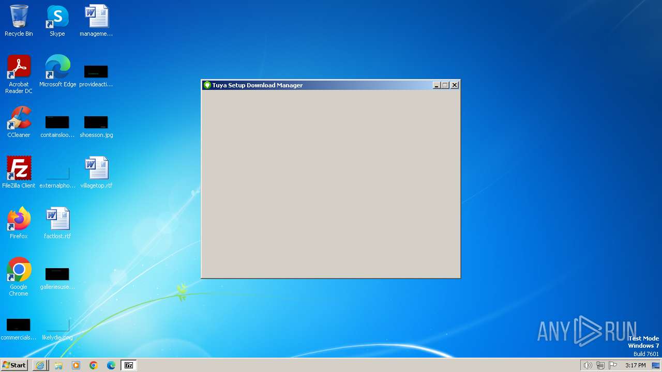
Task: Close the Tuya Setup Download Manager window
Action: click(x=455, y=85)
